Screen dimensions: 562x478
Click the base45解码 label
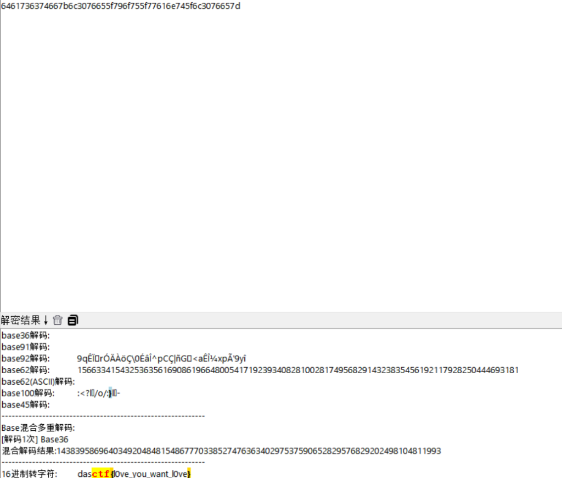[x=25, y=404]
